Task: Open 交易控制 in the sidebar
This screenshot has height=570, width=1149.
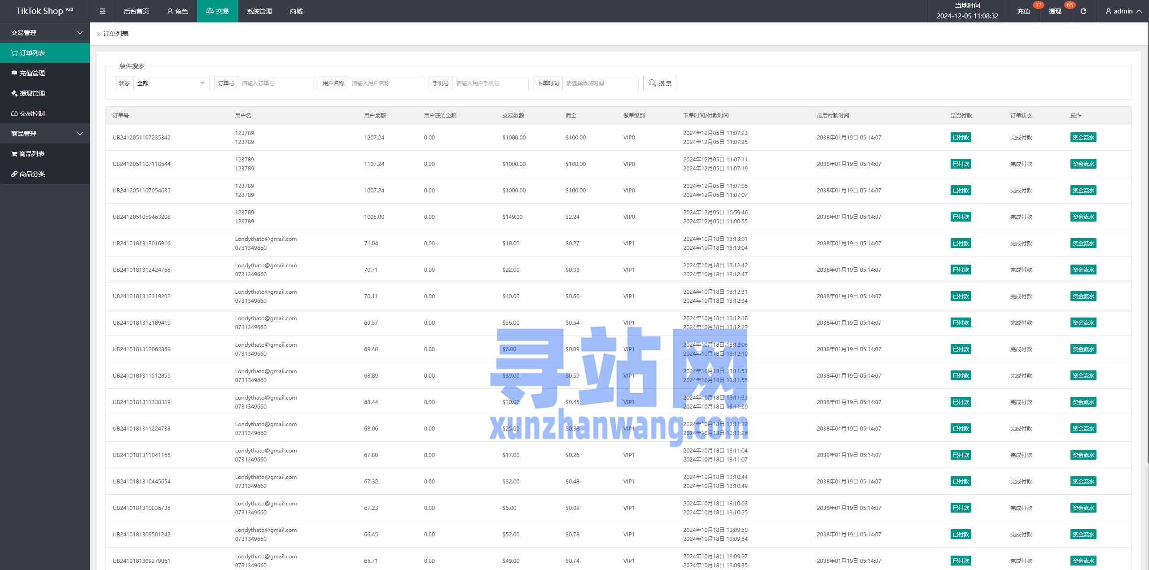Action: [x=32, y=113]
